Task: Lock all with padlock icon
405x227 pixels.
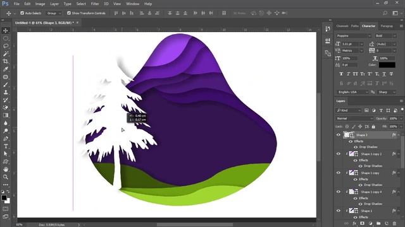Action: (x=373, y=127)
